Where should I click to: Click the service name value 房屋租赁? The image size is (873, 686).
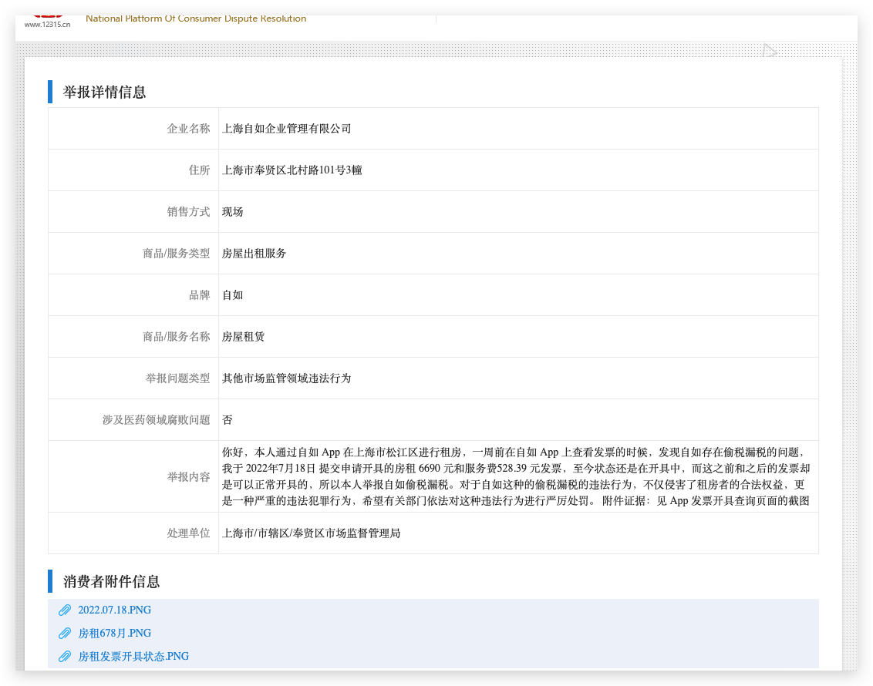(x=243, y=337)
